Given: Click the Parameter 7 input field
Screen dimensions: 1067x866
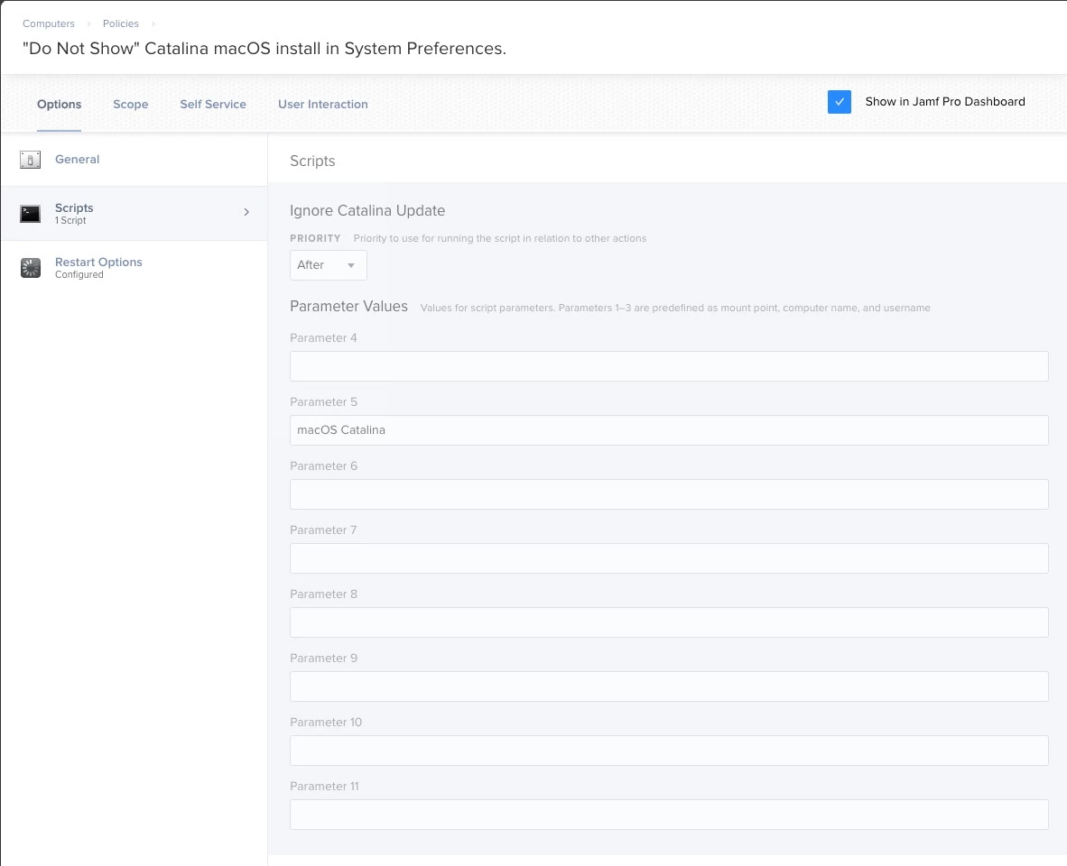Looking at the screenshot, I should (669, 558).
